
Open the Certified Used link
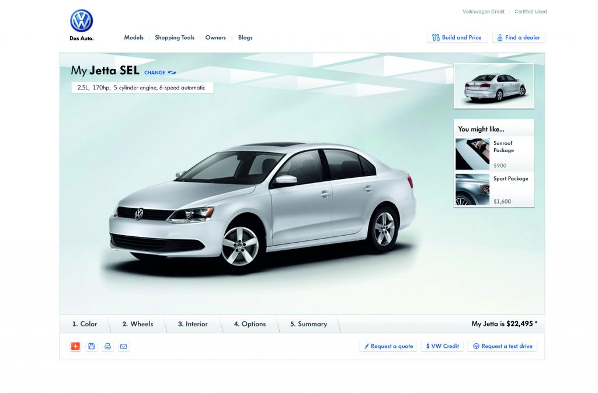(530, 12)
